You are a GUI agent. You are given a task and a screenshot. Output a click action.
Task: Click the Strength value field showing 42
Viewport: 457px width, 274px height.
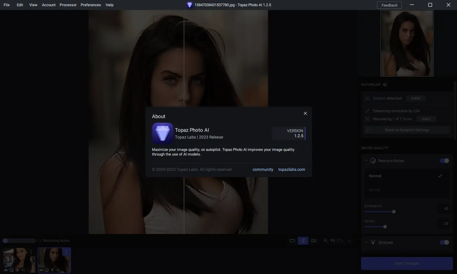click(x=443, y=209)
